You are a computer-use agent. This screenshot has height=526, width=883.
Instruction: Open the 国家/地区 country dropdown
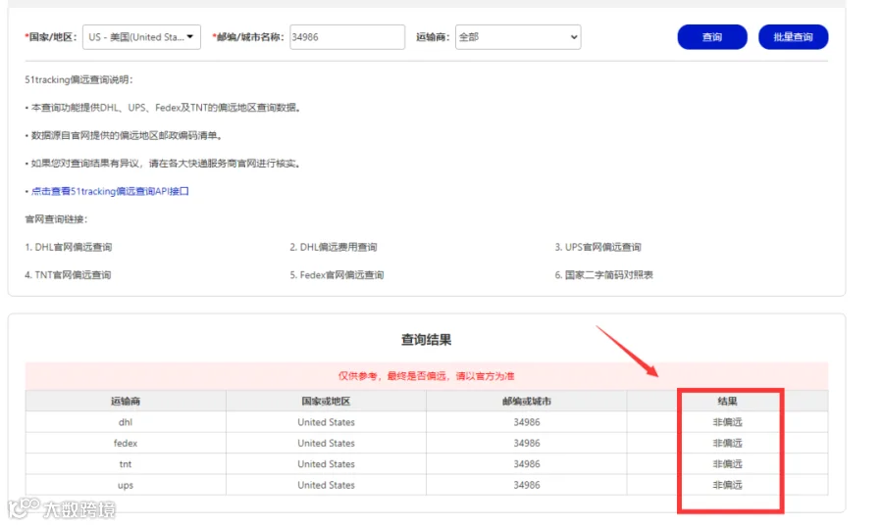141,37
